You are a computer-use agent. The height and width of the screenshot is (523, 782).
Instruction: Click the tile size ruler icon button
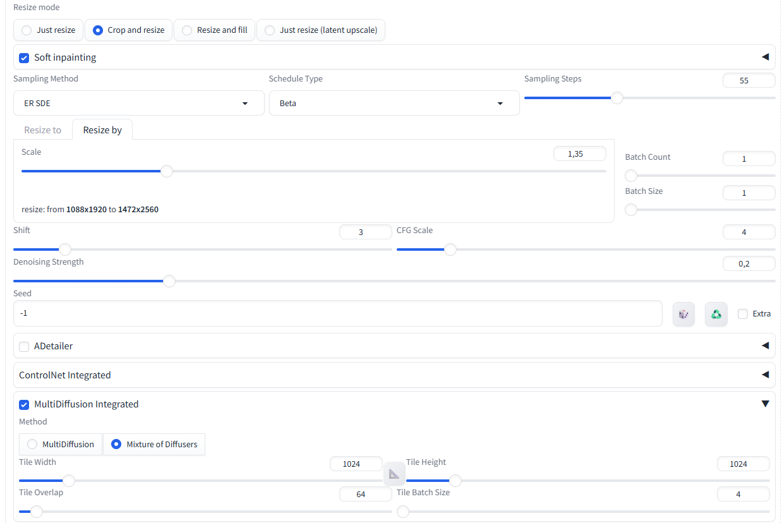(394, 474)
